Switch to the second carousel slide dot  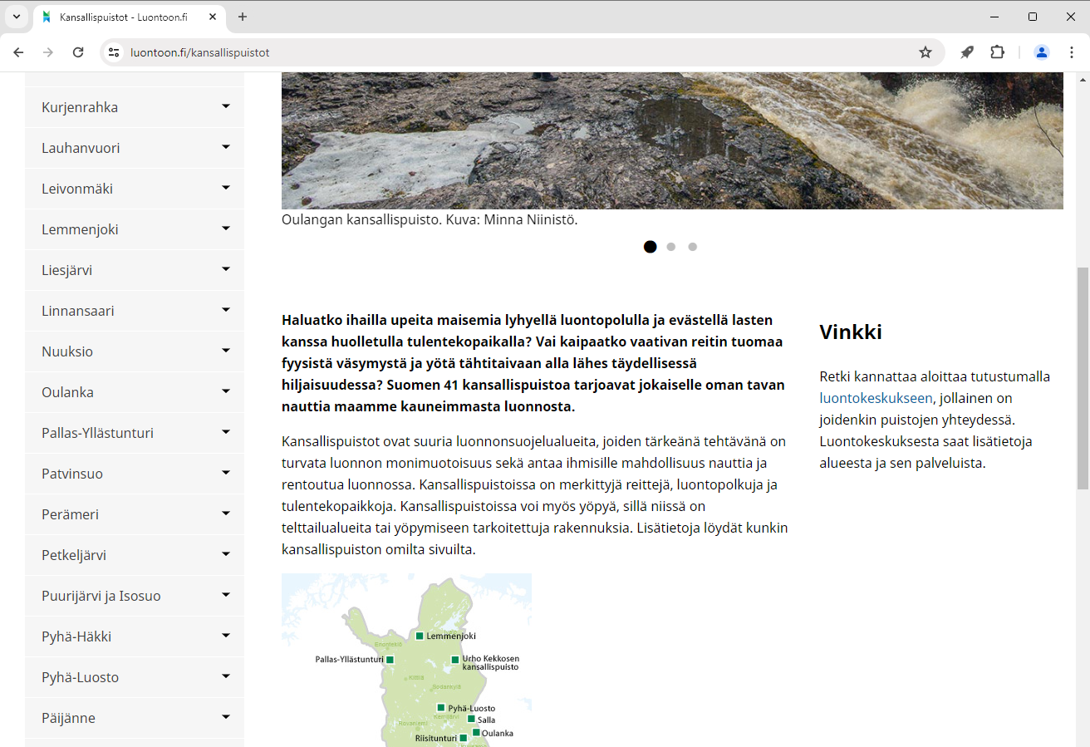tap(671, 247)
